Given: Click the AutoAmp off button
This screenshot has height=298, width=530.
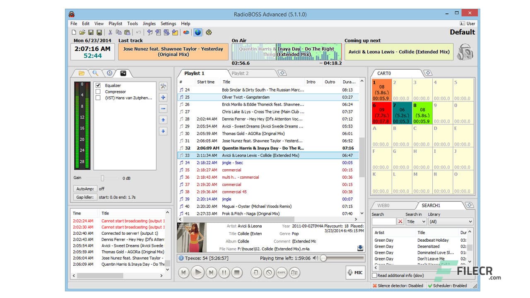Looking at the screenshot, I should click(x=85, y=188).
